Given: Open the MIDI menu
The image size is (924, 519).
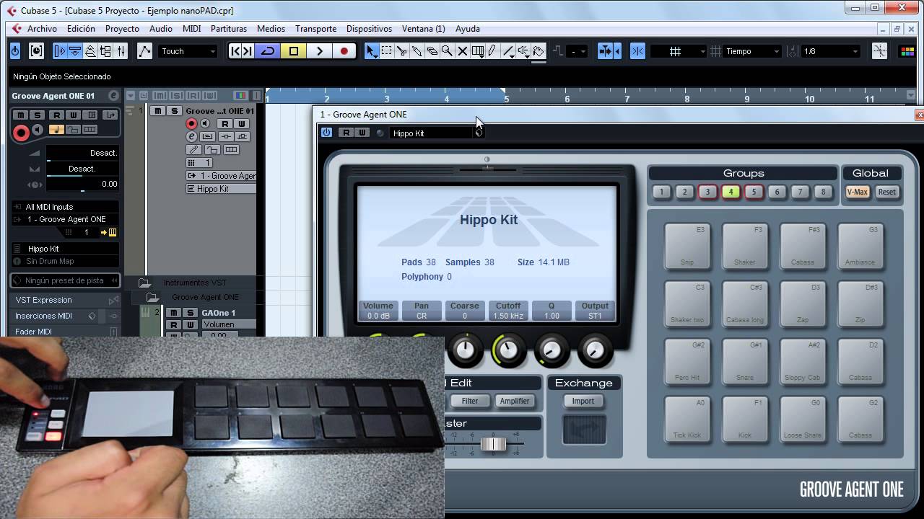Looking at the screenshot, I should point(191,29).
